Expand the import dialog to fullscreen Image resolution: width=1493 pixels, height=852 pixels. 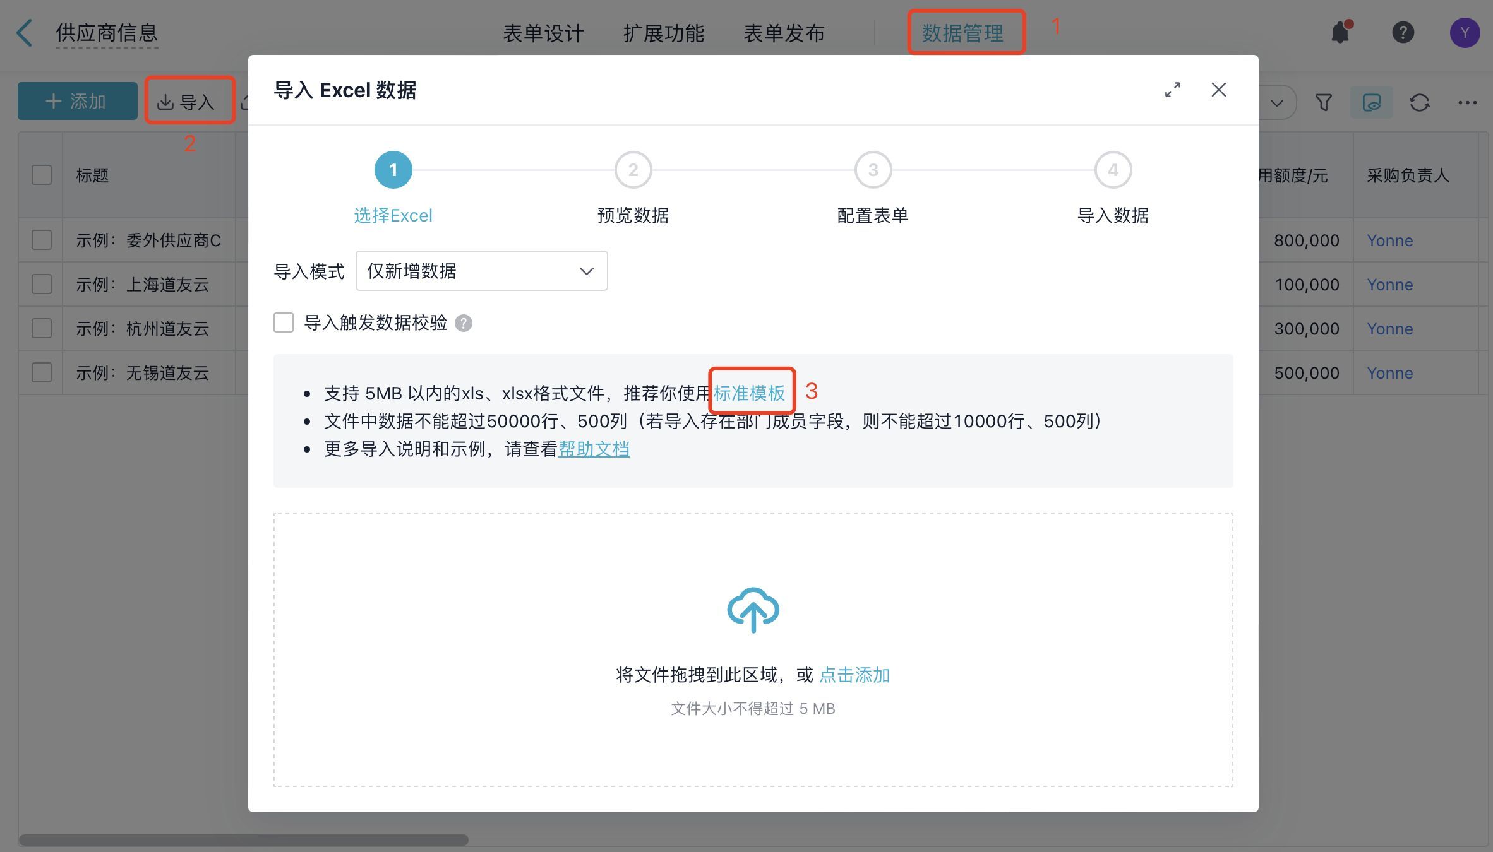click(1172, 90)
